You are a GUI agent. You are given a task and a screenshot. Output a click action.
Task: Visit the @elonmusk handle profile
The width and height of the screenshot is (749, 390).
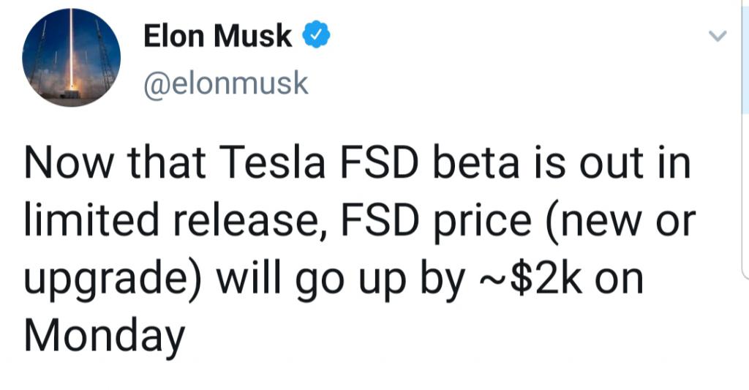(x=225, y=83)
